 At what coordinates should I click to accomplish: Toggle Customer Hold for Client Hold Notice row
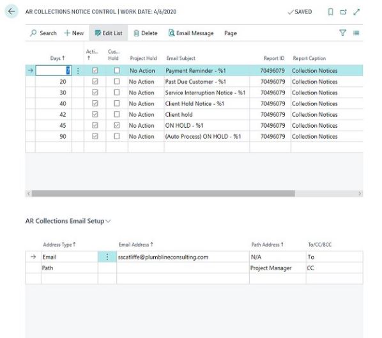pyautogui.click(x=117, y=104)
